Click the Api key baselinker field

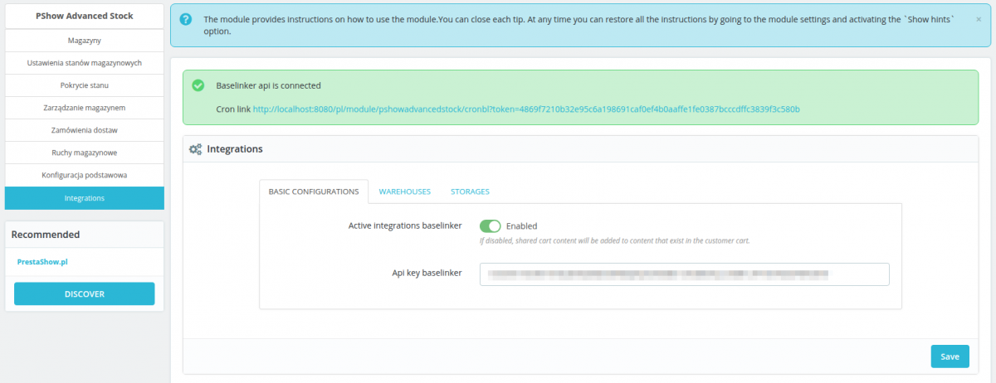[x=684, y=274]
